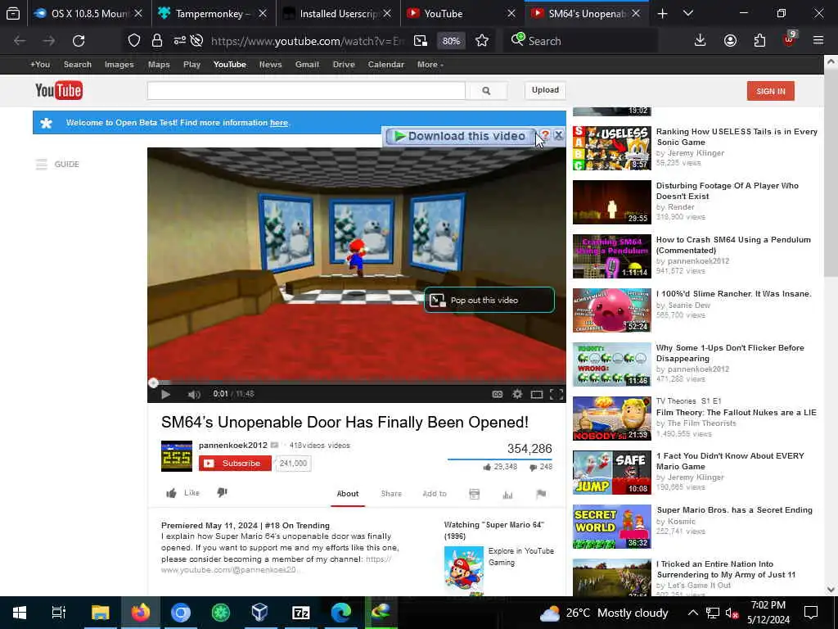Open the extension icon with badge 9

click(x=790, y=40)
